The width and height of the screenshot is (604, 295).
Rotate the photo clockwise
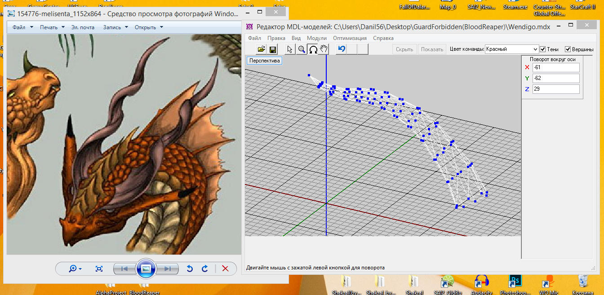pos(205,269)
